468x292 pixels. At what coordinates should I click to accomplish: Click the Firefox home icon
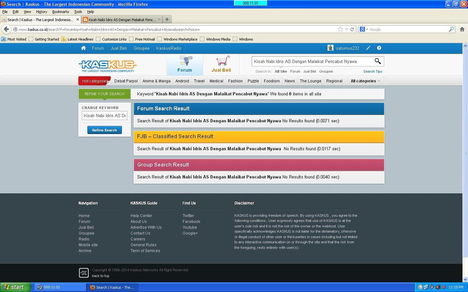462,29
